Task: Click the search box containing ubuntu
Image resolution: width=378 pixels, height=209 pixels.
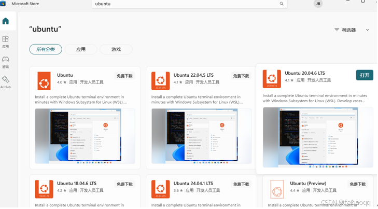Action: [x=189, y=4]
